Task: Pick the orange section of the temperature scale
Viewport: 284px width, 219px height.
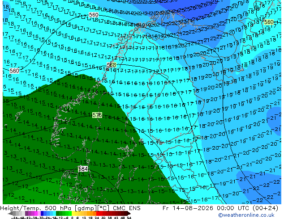Action: point(90,214)
